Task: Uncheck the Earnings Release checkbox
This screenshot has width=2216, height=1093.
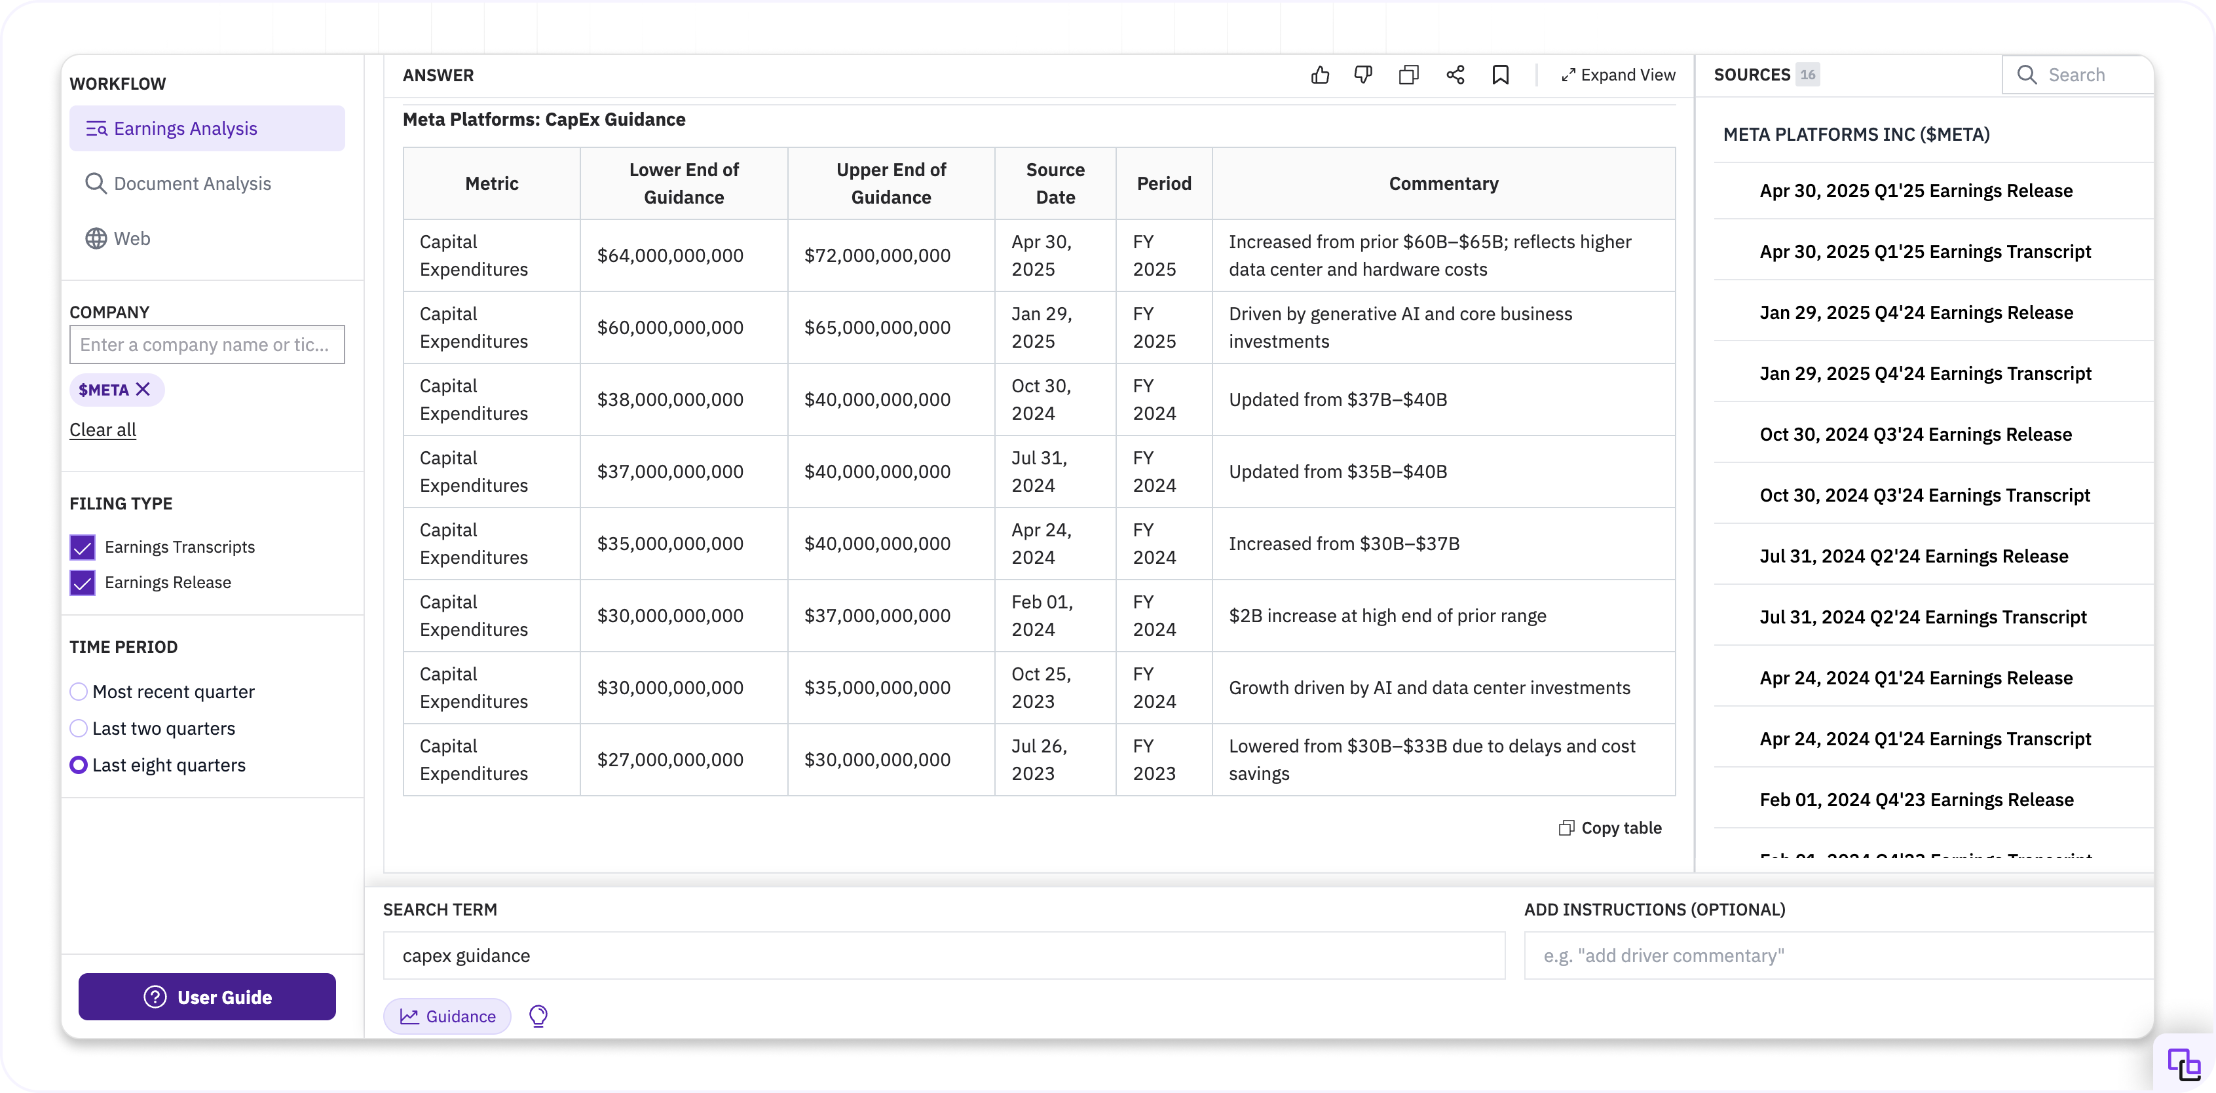Action: click(83, 582)
